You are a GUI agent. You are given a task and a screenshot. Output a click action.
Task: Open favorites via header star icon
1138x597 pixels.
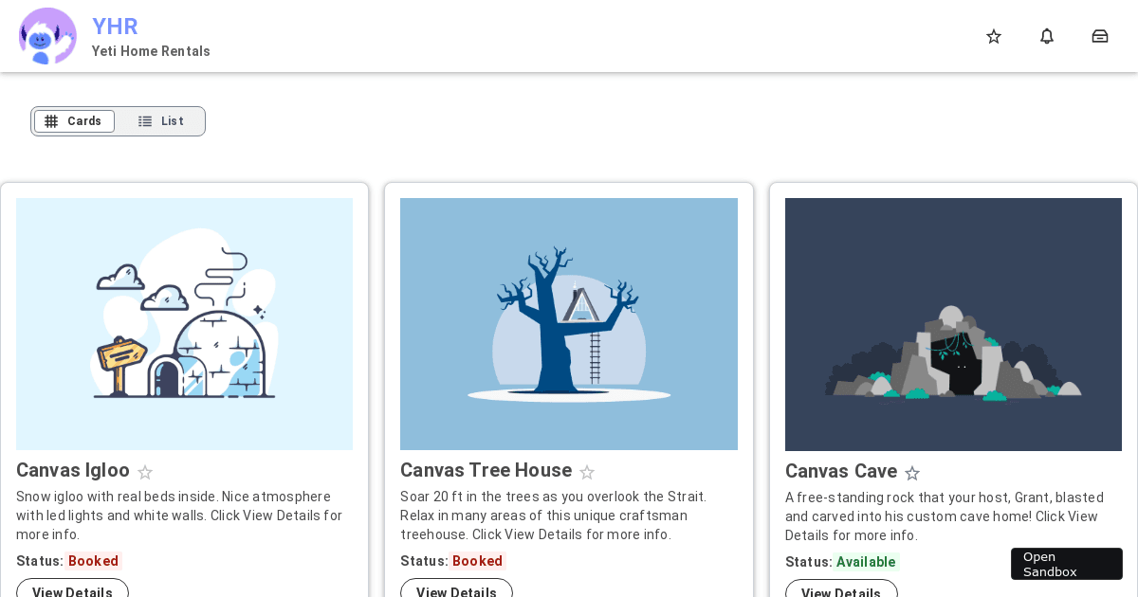994,36
